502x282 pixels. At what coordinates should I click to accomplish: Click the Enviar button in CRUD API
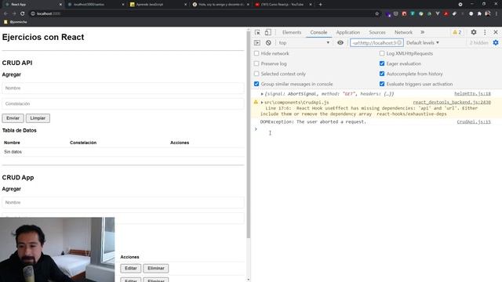point(13,118)
